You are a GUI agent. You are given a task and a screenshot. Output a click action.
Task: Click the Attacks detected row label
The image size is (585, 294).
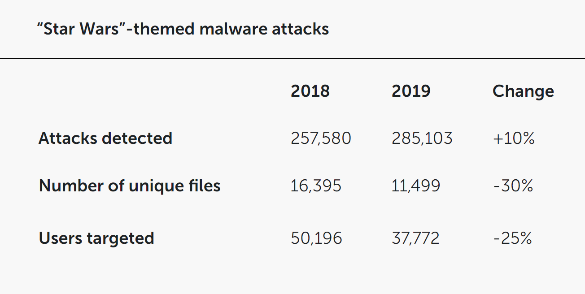[105, 138]
